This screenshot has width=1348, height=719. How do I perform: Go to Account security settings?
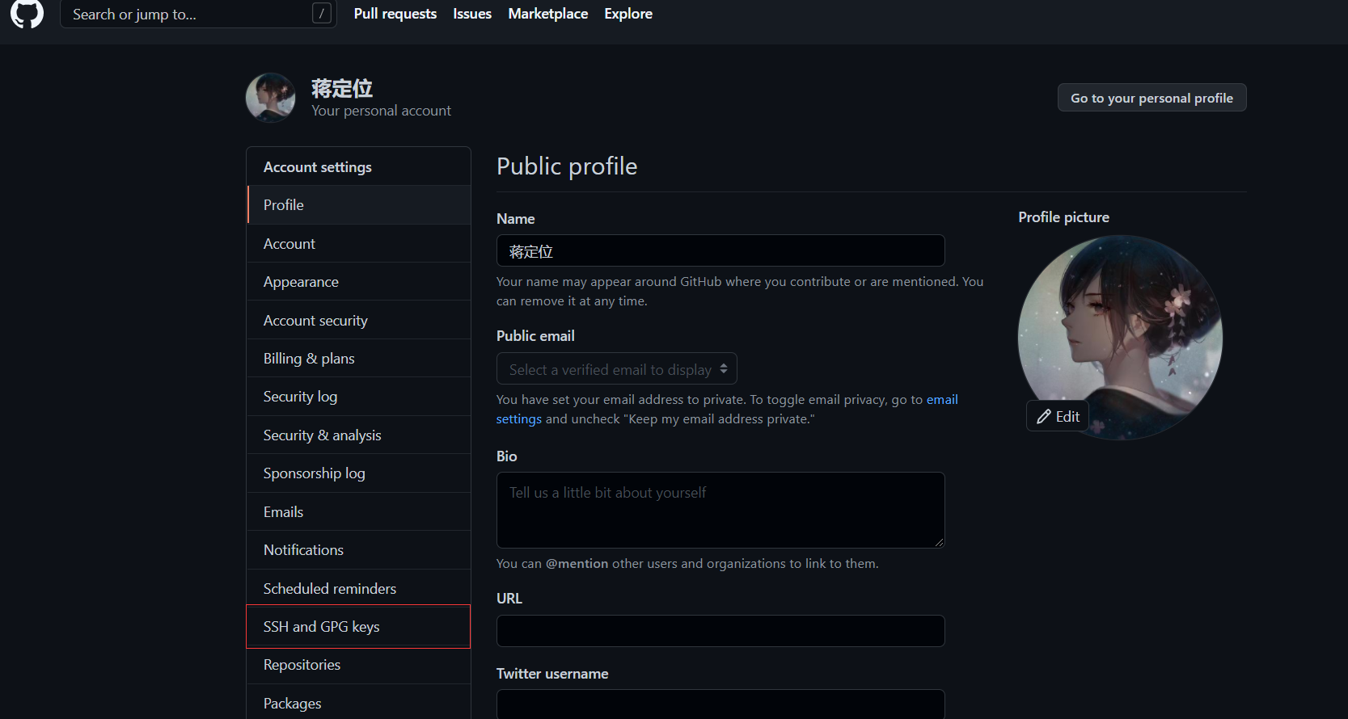358,320
